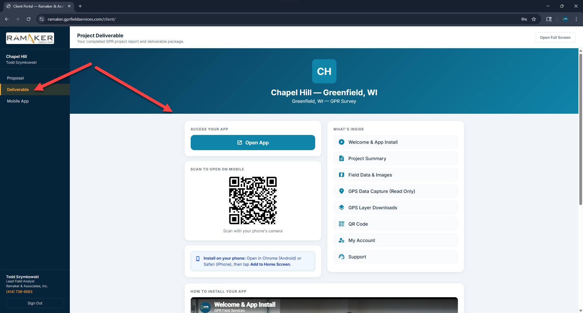Click the bookmark star in the address bar
The image size is (583, 313).
(x=534, y=19)
